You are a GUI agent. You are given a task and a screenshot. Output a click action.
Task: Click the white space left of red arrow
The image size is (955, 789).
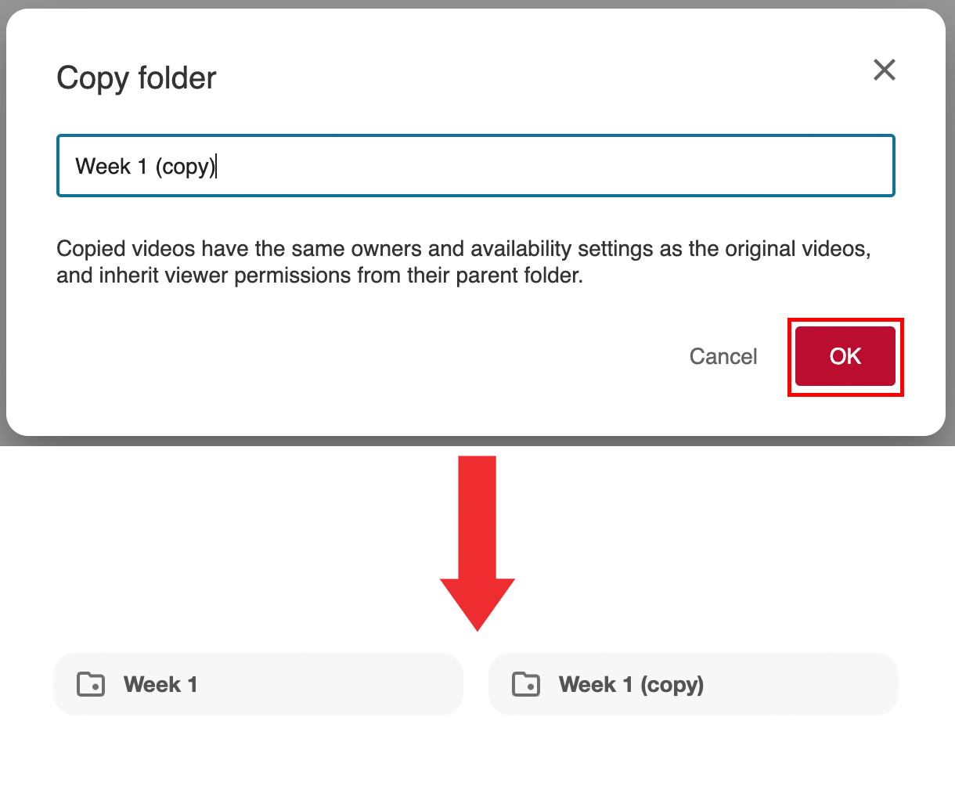pos(235,540)
